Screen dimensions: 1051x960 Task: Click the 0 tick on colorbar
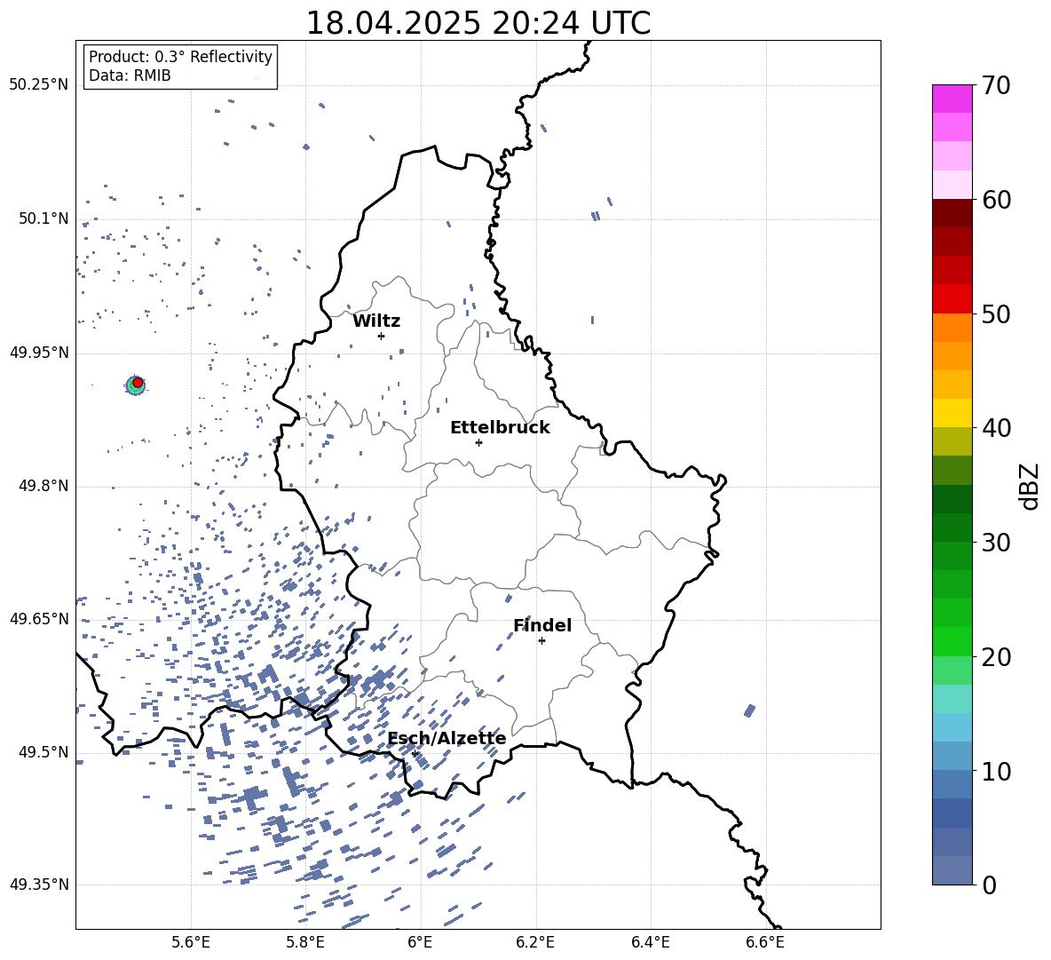point(989,885)
